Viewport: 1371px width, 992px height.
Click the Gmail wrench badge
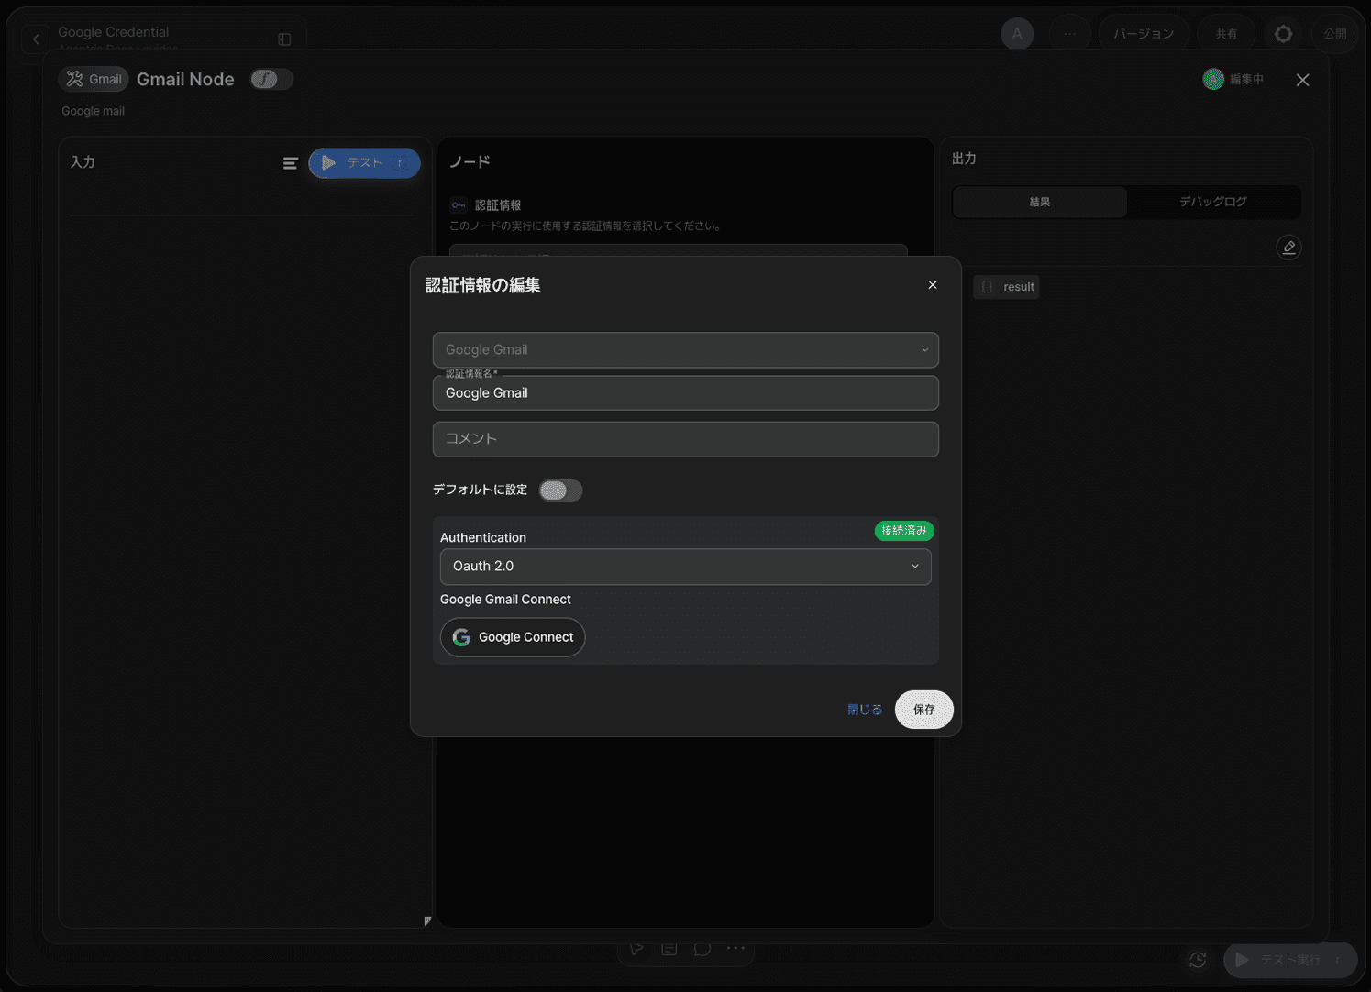click(94, 80)
